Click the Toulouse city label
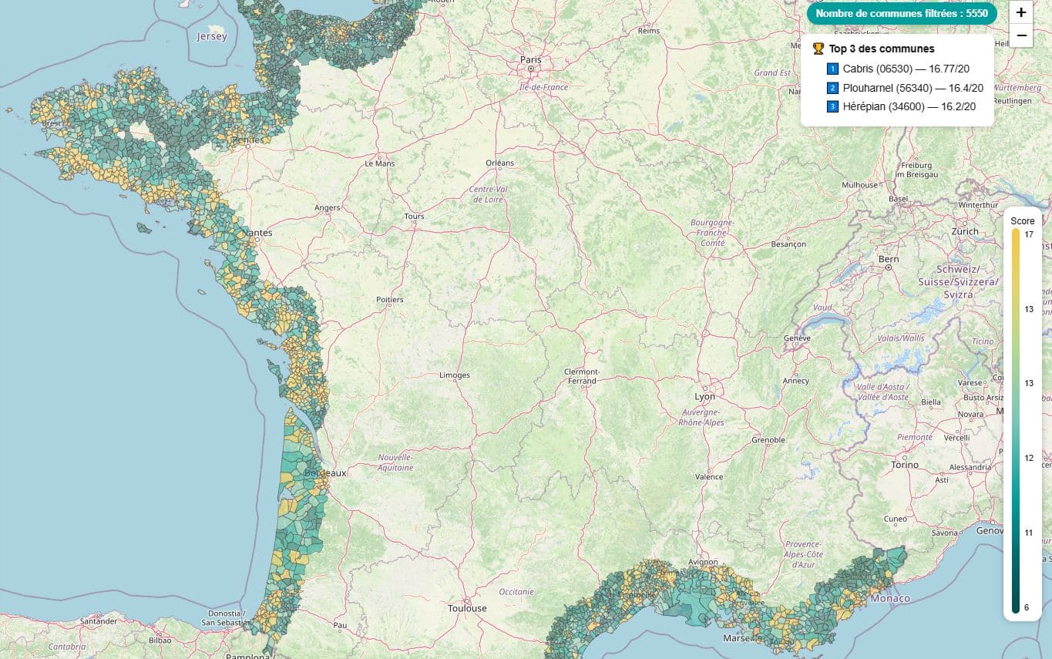 point(468,608)
